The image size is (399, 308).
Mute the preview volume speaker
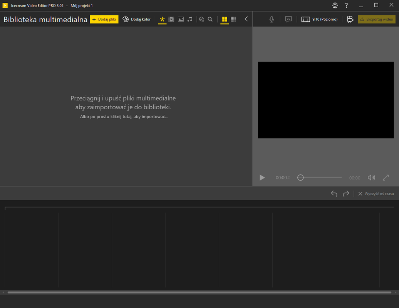point(371,177)
